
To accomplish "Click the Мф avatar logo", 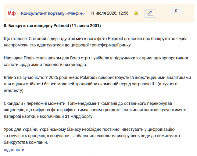I will click(12, 13).
